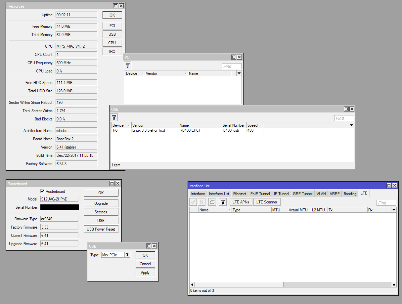
Task: Switch to the VLAN tab
Action: (321, 194)
